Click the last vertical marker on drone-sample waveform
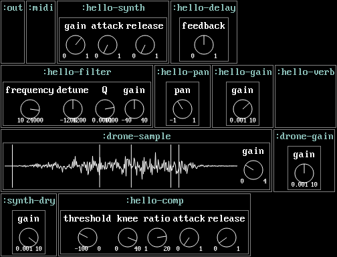The image size is (337, 257). [179, 166]
